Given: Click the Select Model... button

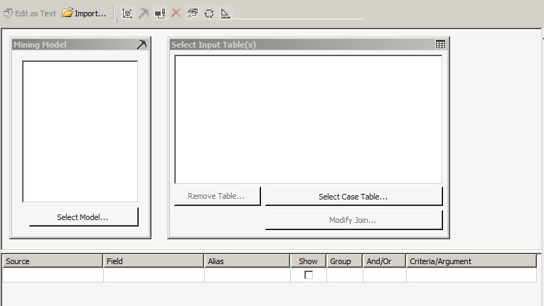Looking at the screenshot, I should [x=83, y=217].
